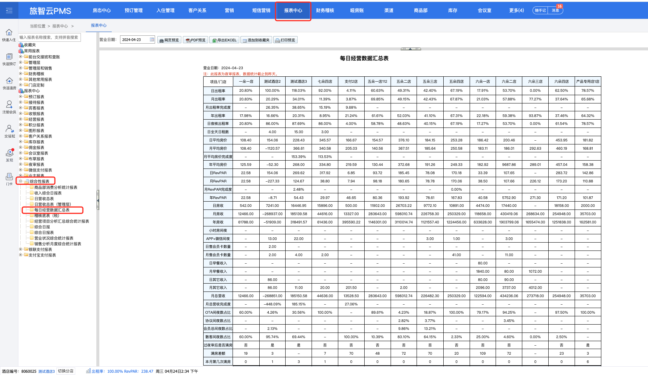Click the 网页预览 web preview button
The width and height of the screenshot is (648, 375).
pyautogui.click(x=169, y=40)
